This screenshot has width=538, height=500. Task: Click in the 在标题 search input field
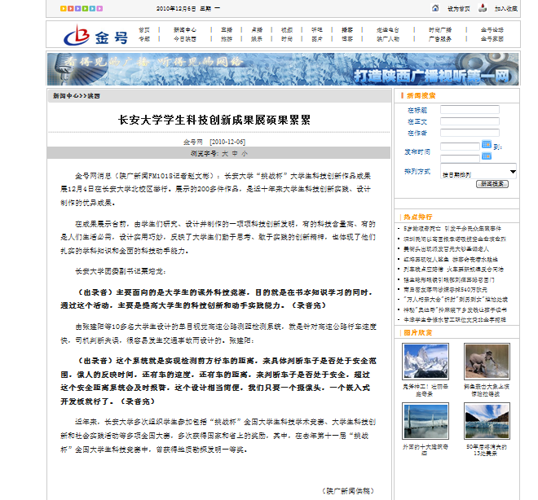pos(470,110)
